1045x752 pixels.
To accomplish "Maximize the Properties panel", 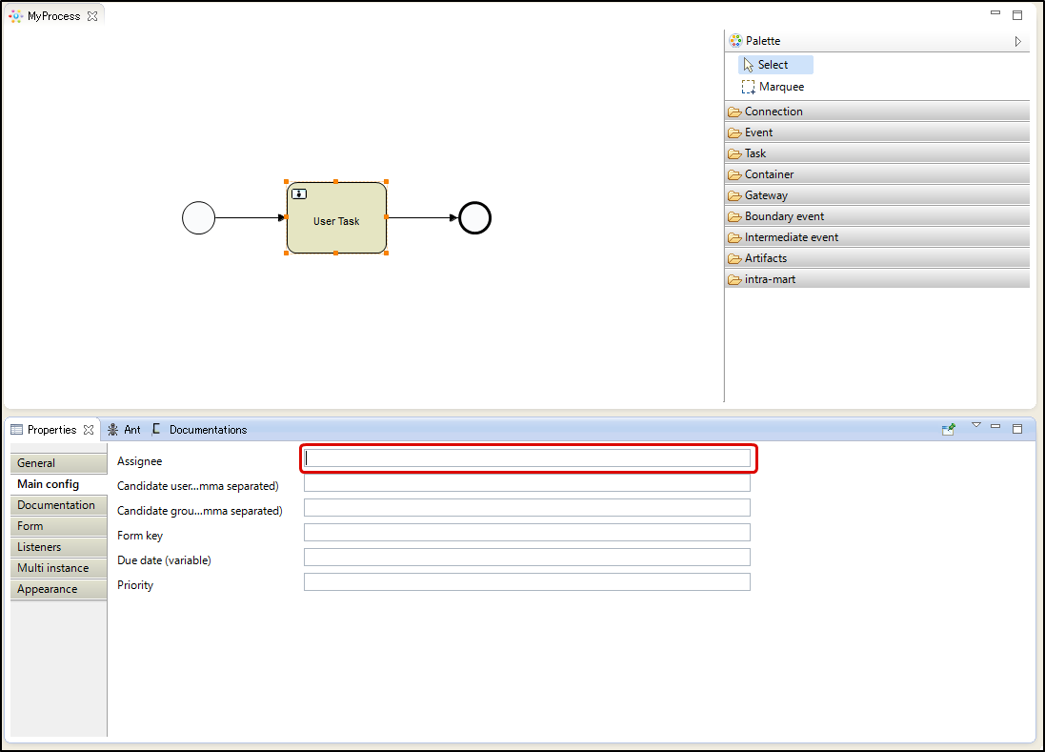I will [x=1017, y=429].
